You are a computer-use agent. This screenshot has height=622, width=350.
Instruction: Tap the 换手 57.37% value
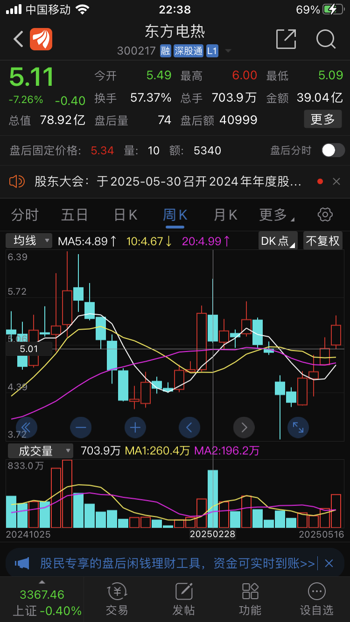(151, 98)
